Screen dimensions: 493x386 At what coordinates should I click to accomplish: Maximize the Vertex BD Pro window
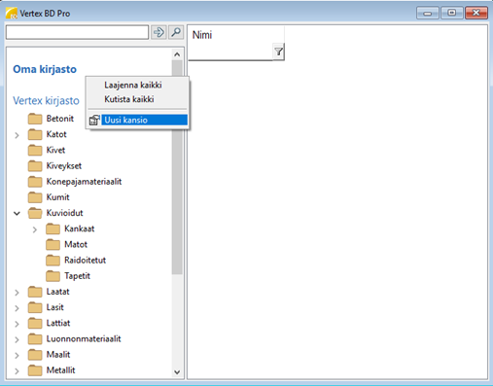(x=451, y=13)
